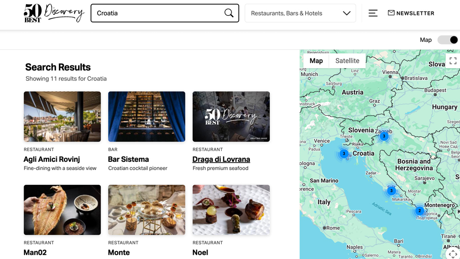The image size is (460, 259).
Task: Click 'Croatian cocktail pioneer' text
Action: tap(137, 168)
